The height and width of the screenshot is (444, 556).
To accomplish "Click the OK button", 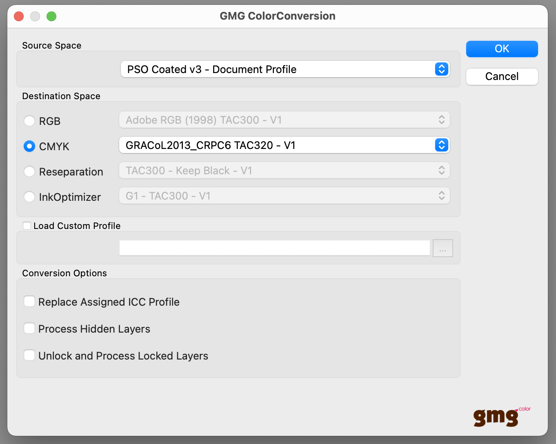I will pos(502,49).
